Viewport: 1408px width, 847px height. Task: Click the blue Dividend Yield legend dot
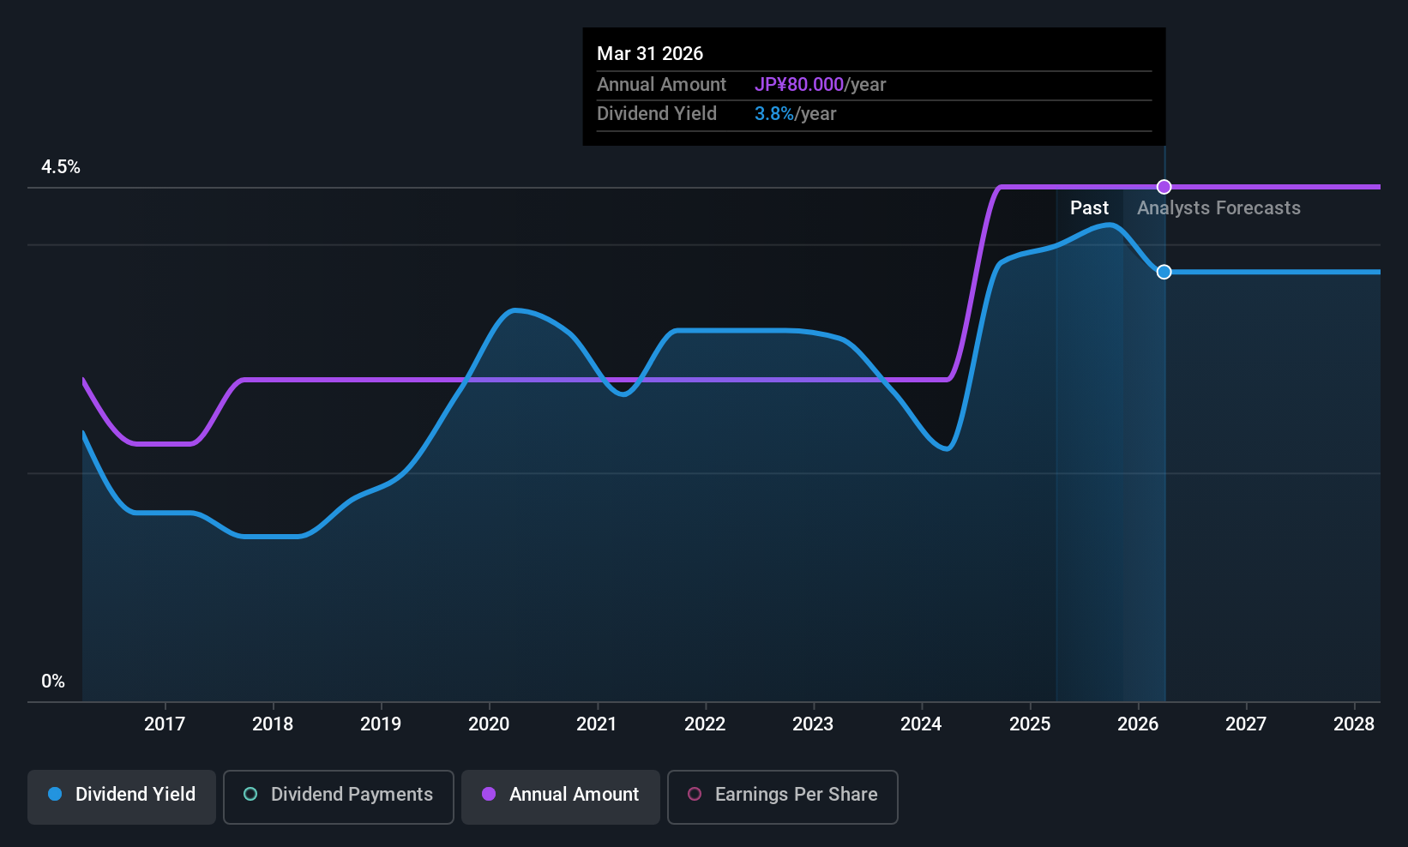point(55,795)
